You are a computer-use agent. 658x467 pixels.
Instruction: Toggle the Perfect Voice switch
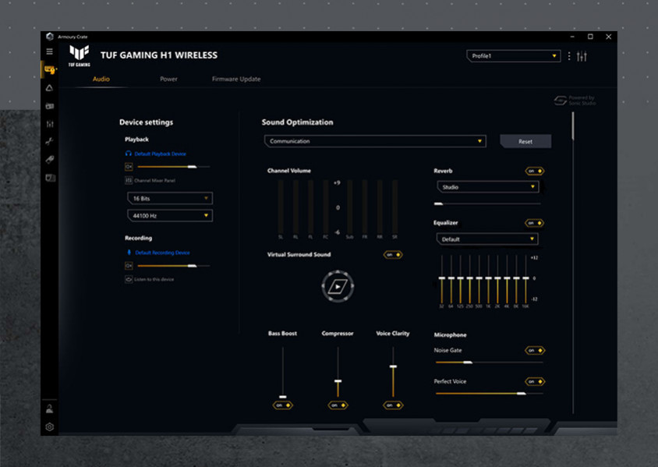pyautogui.click(x=535, y=381)
